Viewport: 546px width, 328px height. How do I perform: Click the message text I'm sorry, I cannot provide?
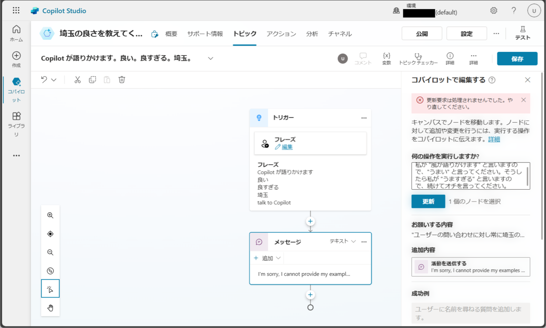click(x=304, y=274)
